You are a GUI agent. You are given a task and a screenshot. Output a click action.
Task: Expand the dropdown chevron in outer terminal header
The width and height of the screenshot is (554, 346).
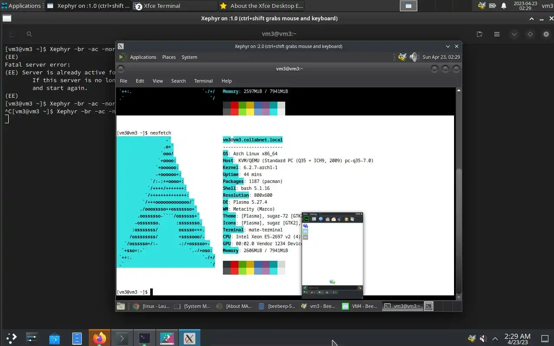(x=514, y=34)
